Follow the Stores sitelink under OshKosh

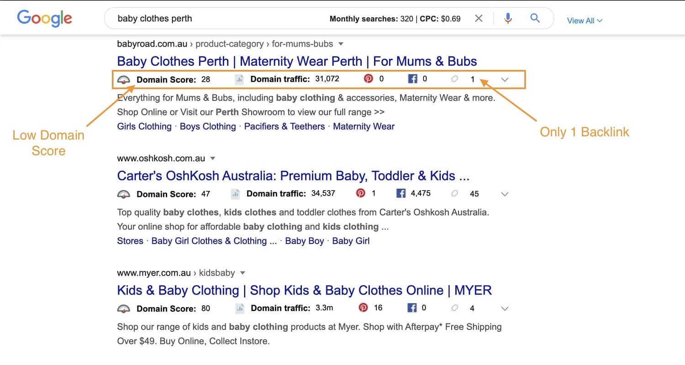[130, 241]
